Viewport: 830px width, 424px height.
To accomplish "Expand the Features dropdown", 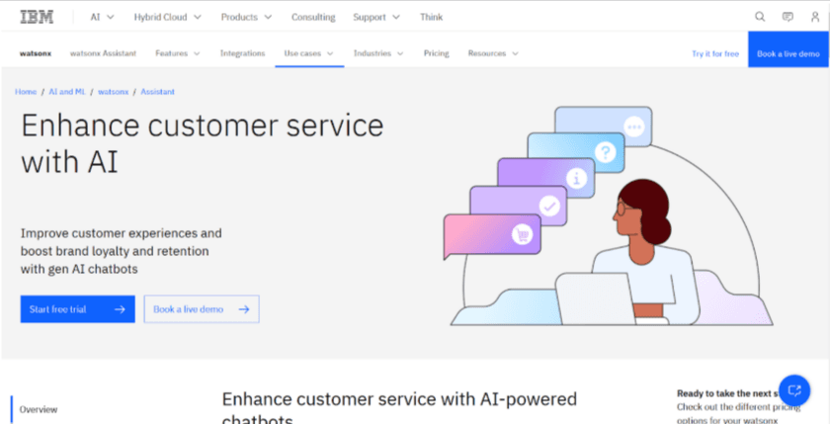I will (177, 53).
